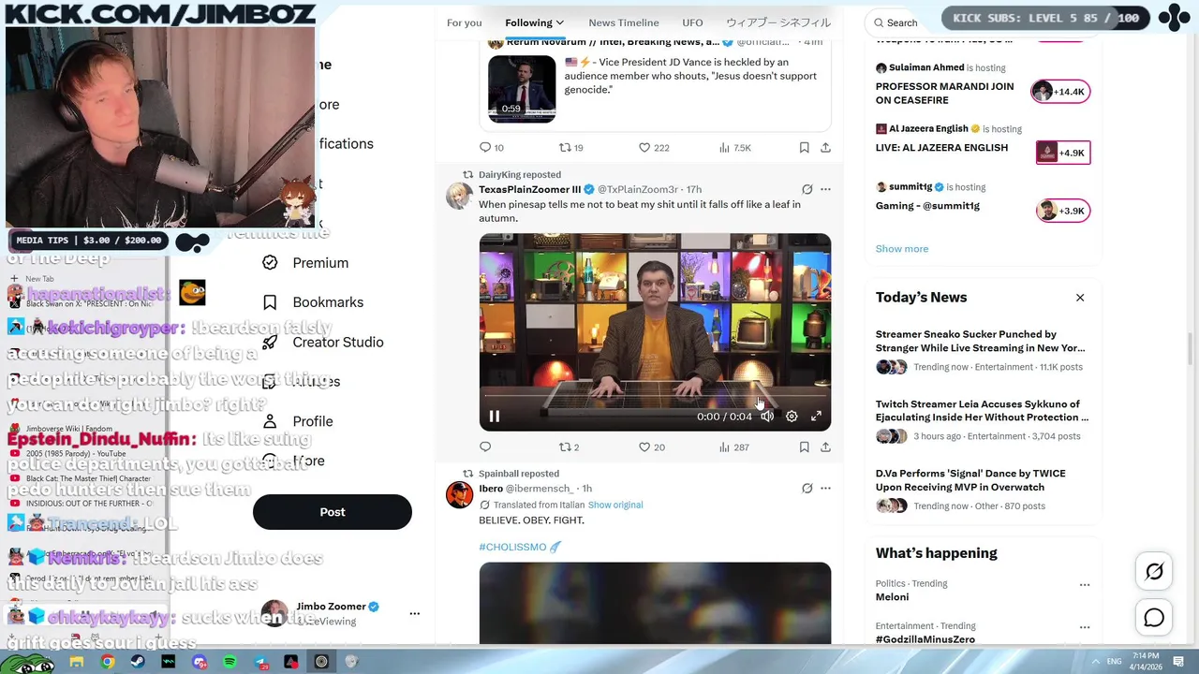Click Spainball reposted label
The width and height of the screenshot is (1199, 674).
tap(519, 474)
